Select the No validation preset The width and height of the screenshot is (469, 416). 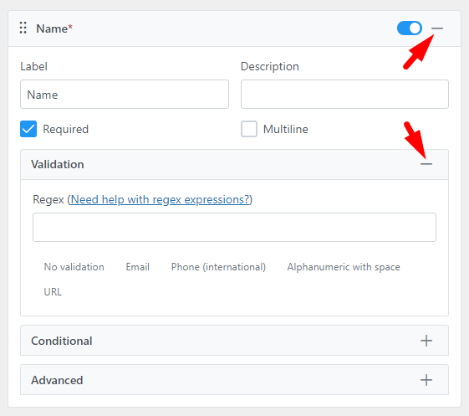pyautogui.click(x=74, y=267)
